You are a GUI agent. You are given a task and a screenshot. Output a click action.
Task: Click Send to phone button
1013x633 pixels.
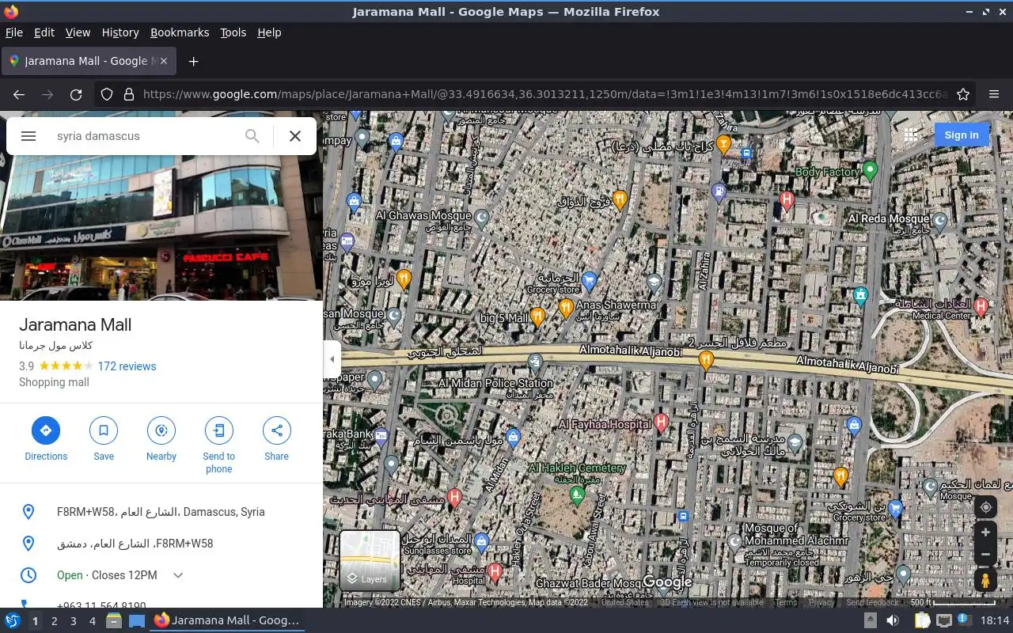click(x=219, y=445)
